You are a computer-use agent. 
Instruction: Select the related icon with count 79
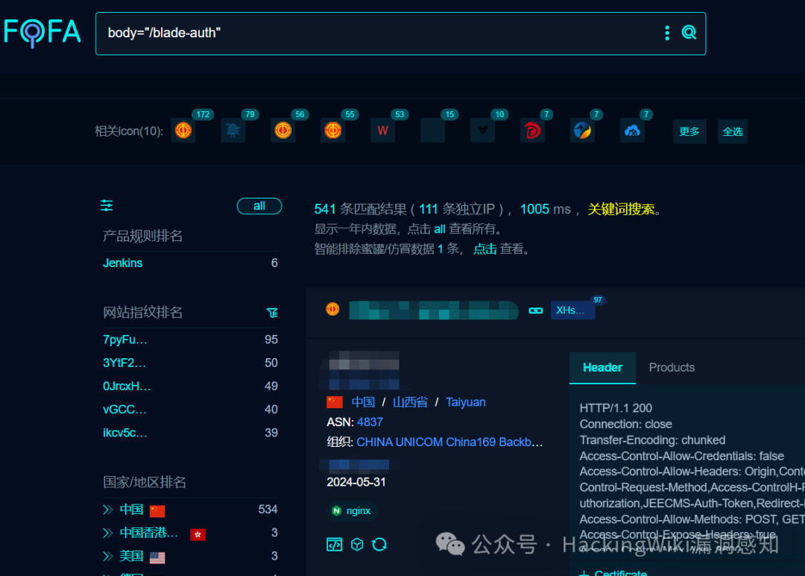233,131
